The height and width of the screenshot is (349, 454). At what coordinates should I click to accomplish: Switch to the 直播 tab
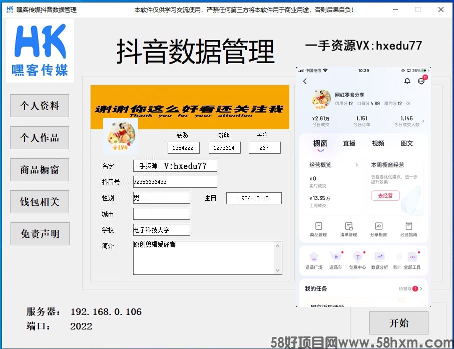coord(349,143)
